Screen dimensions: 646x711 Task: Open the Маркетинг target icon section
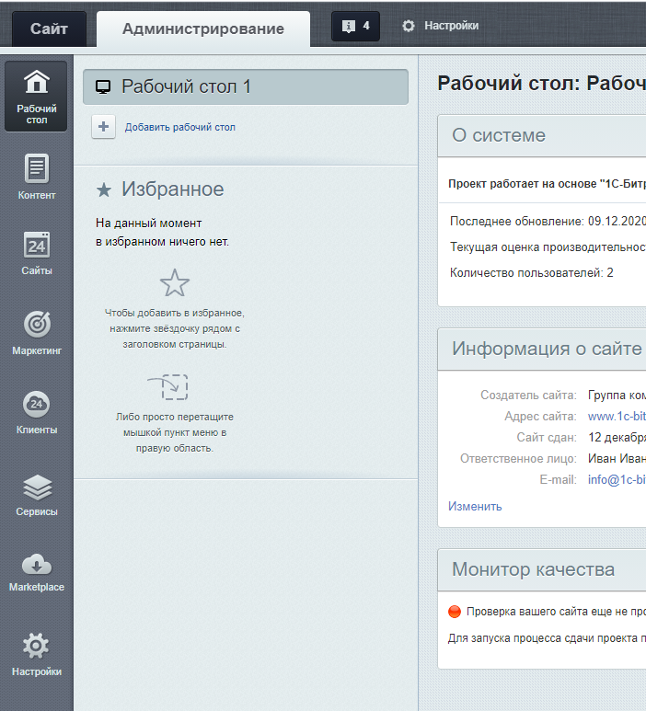tap(36, 333)
